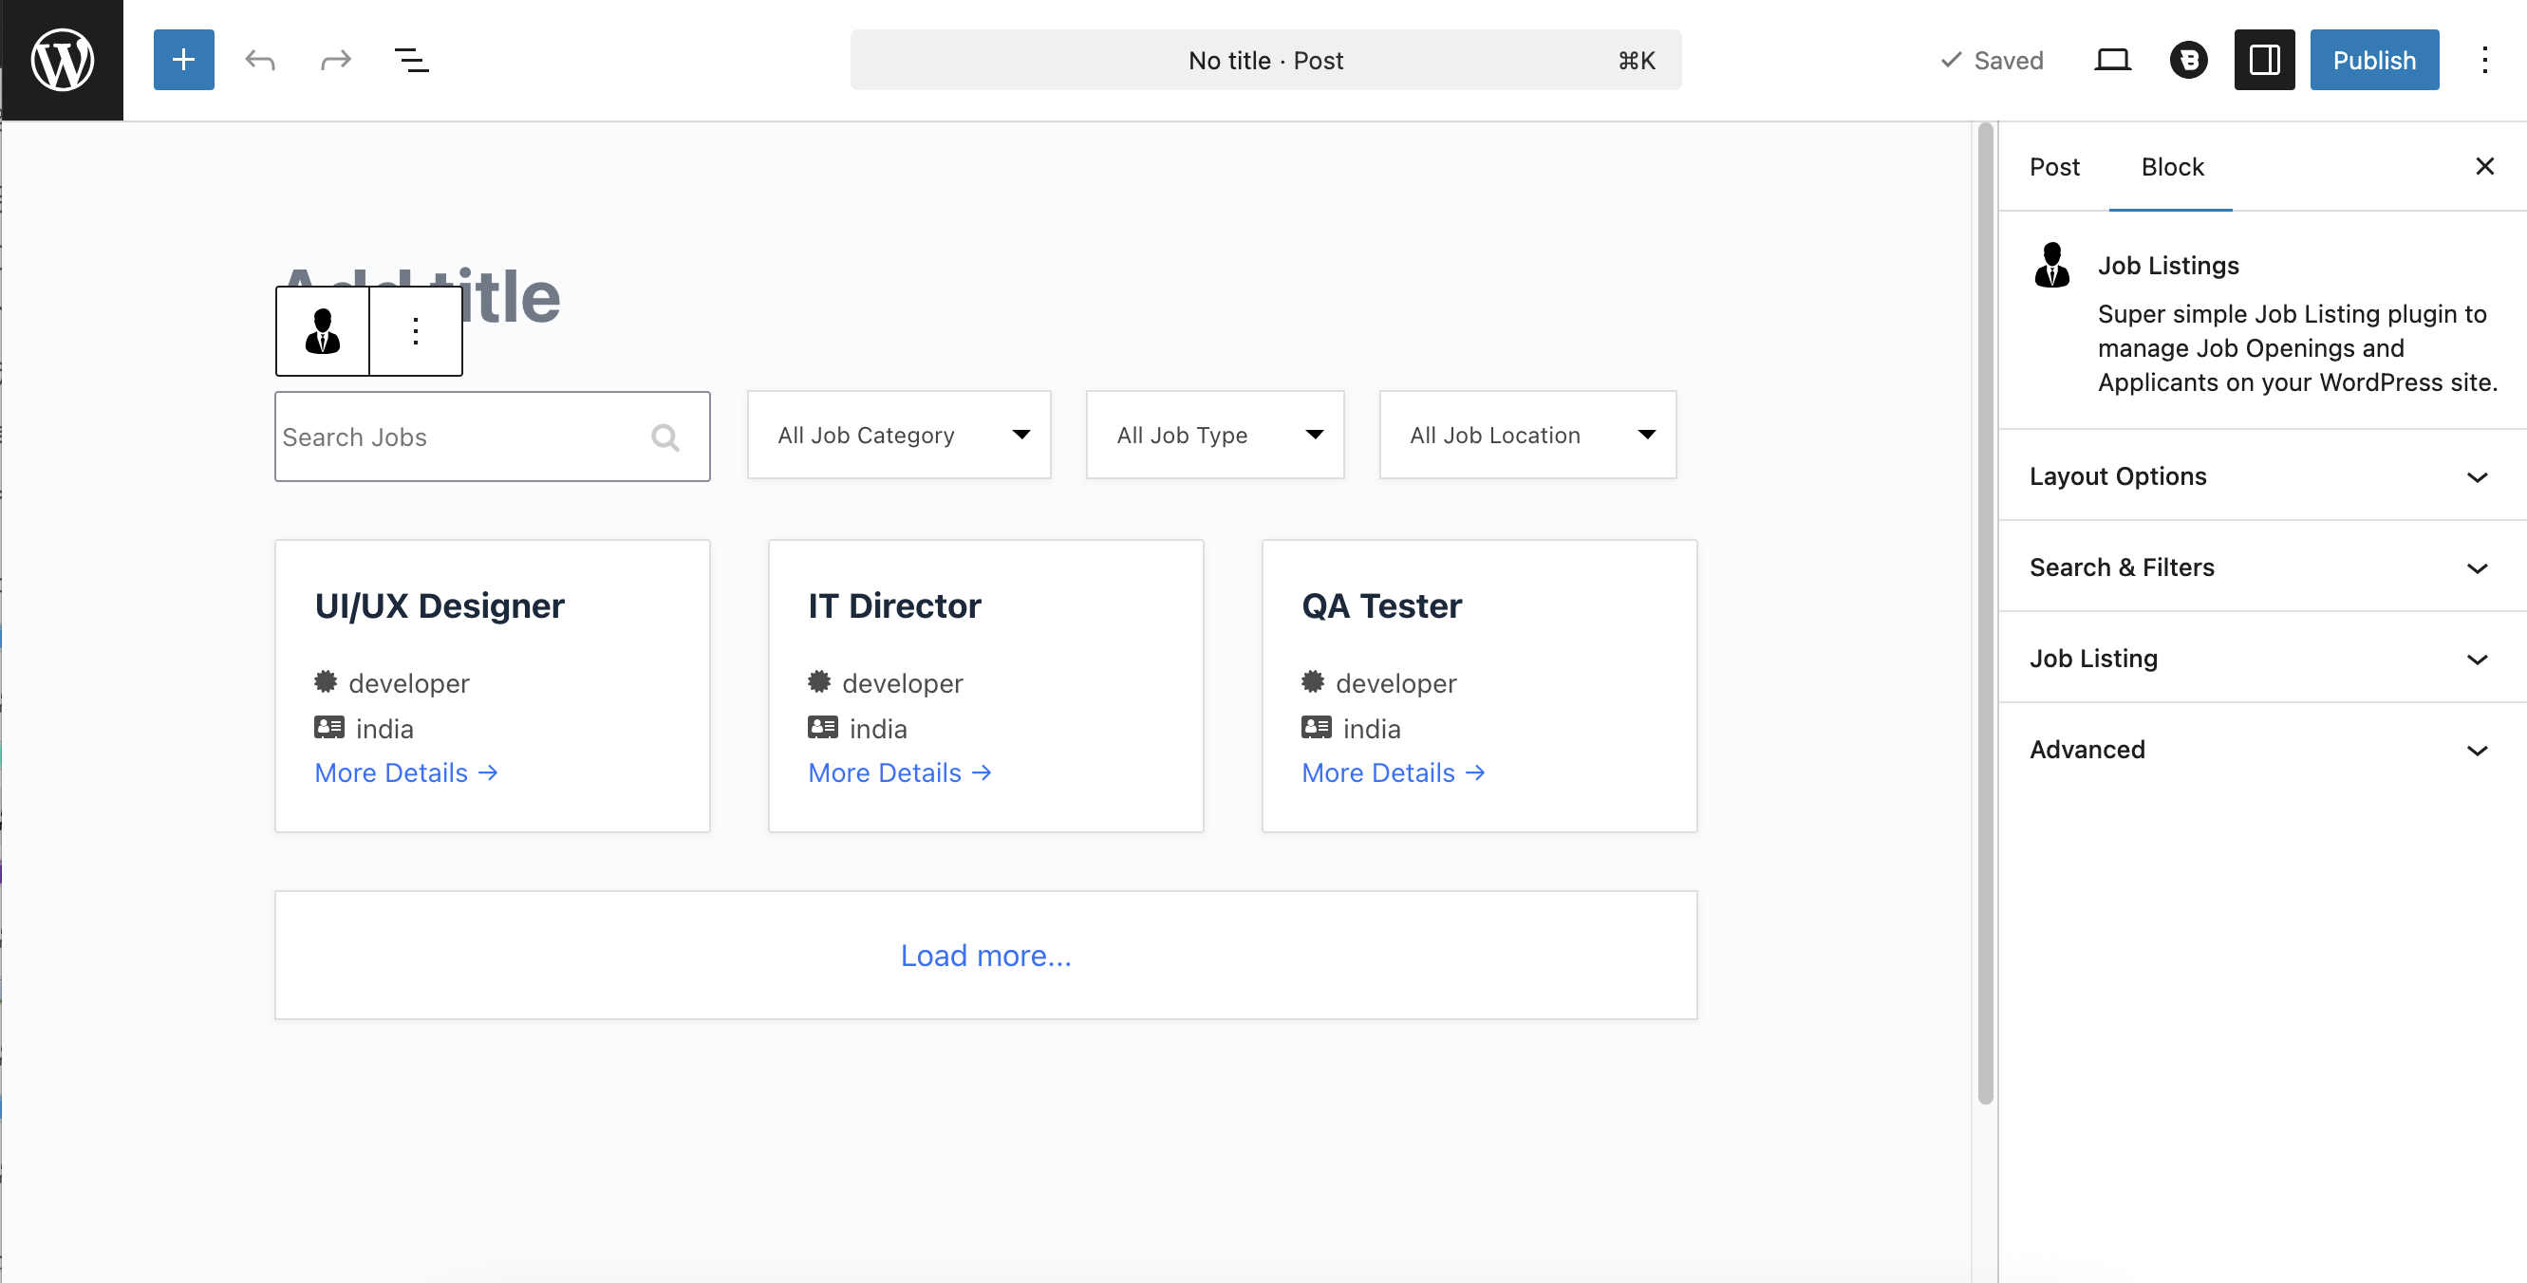Switch to the Post tab
This screenshot has height=1283, width=2527.
tap(2053, 167)
